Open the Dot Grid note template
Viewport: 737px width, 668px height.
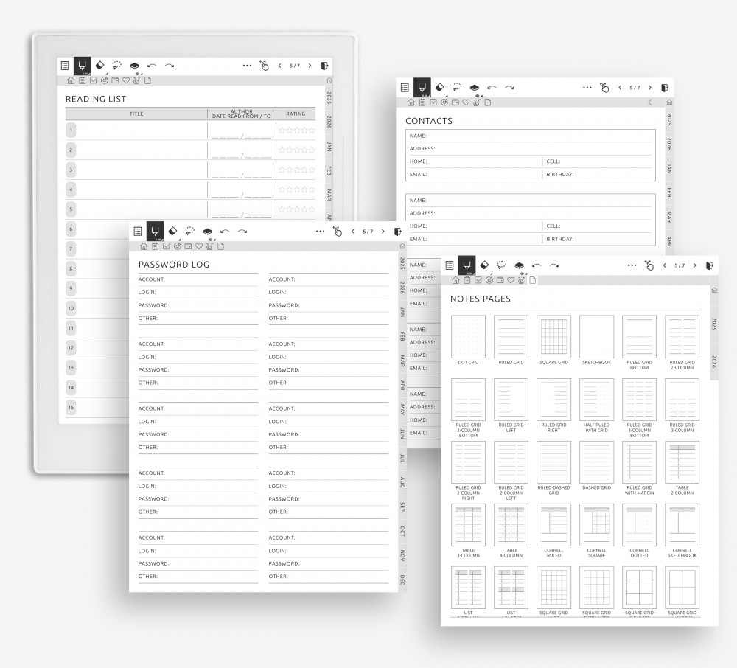[468, 337]
